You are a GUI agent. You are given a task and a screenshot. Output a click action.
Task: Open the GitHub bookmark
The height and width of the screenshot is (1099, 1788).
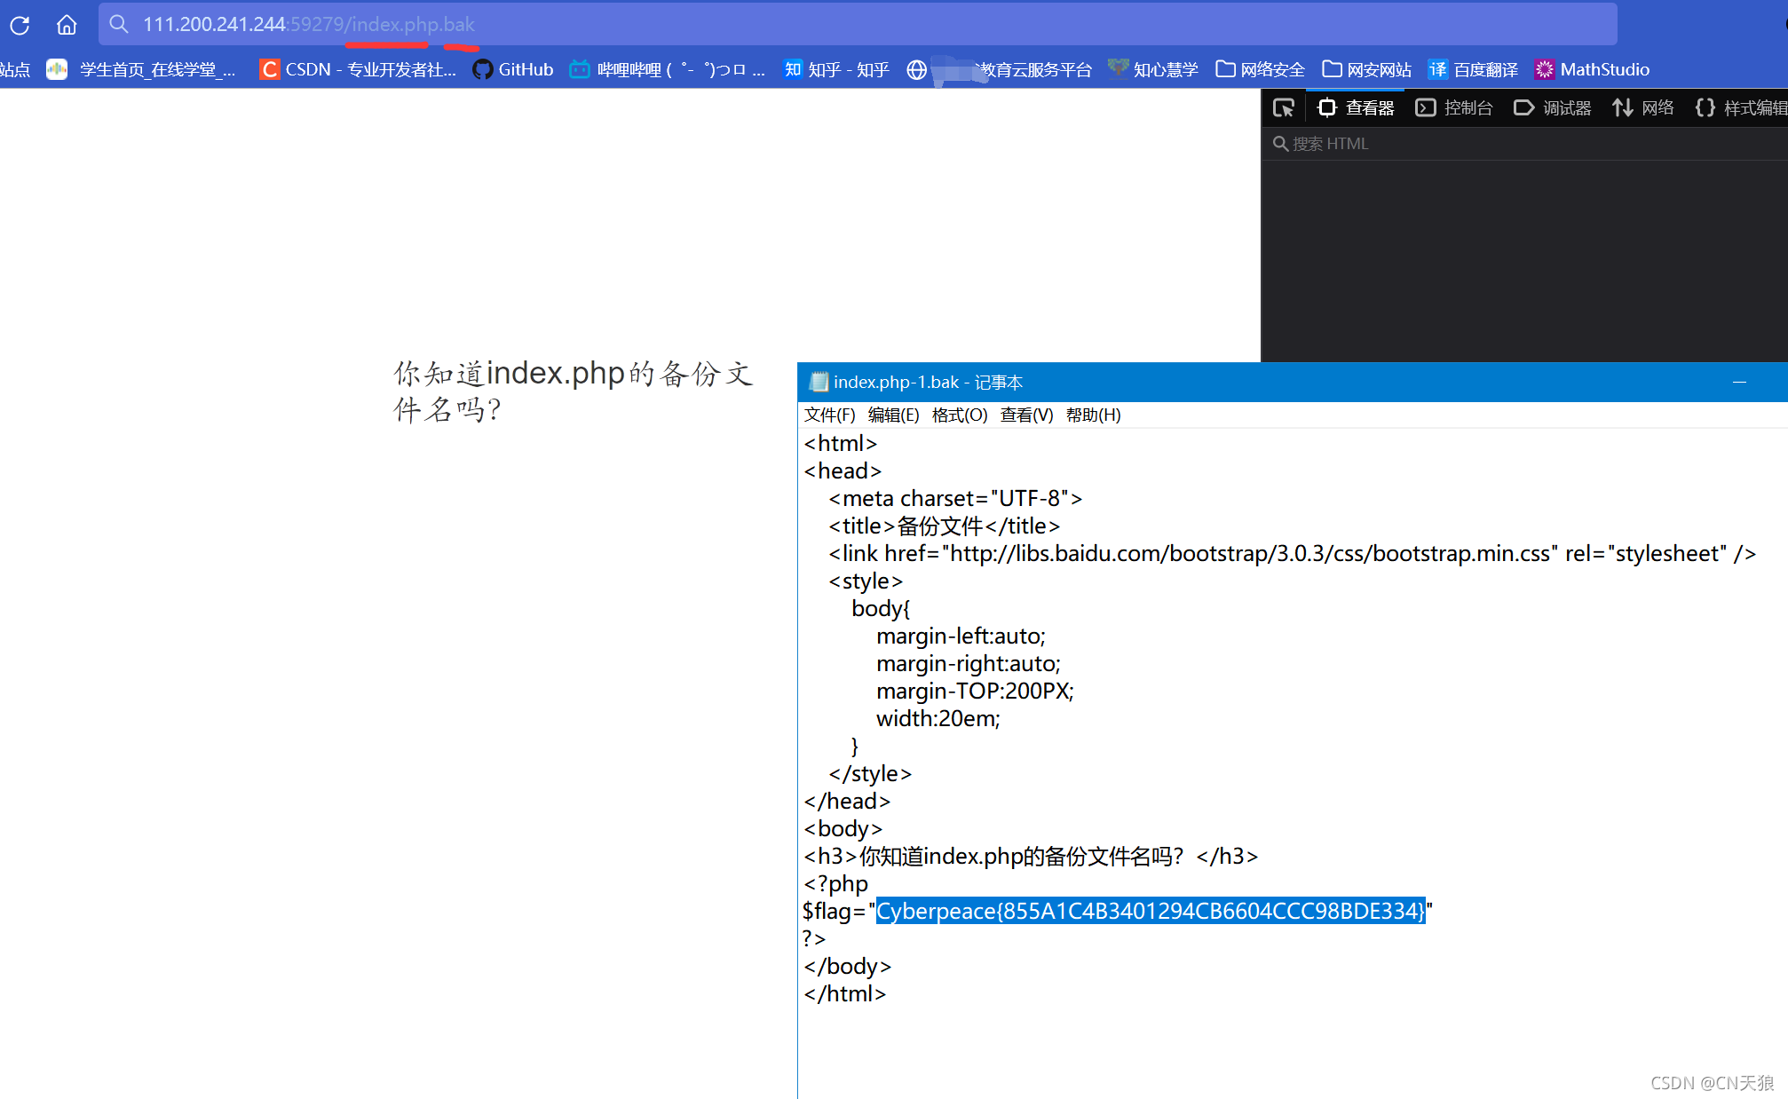(513, 69)
